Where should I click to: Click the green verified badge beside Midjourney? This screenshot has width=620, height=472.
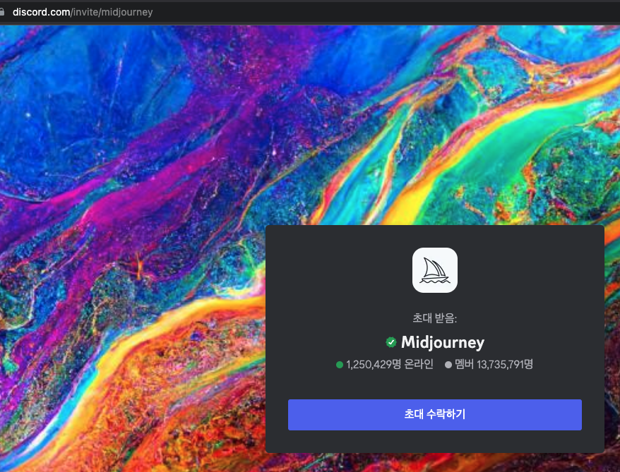tap(391, 342)
